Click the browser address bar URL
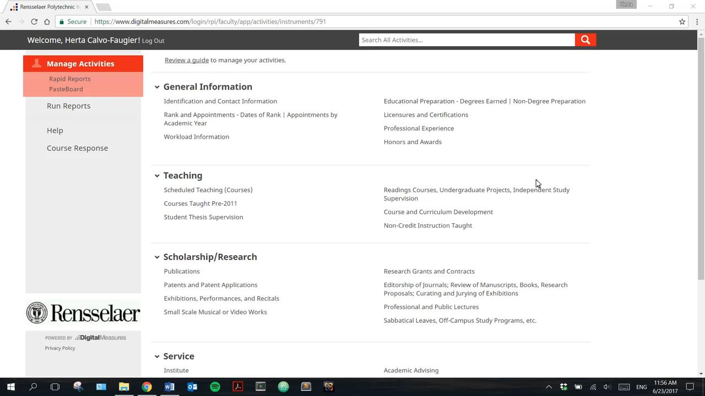This screenshot has width=705, height=396. point(210,21)
